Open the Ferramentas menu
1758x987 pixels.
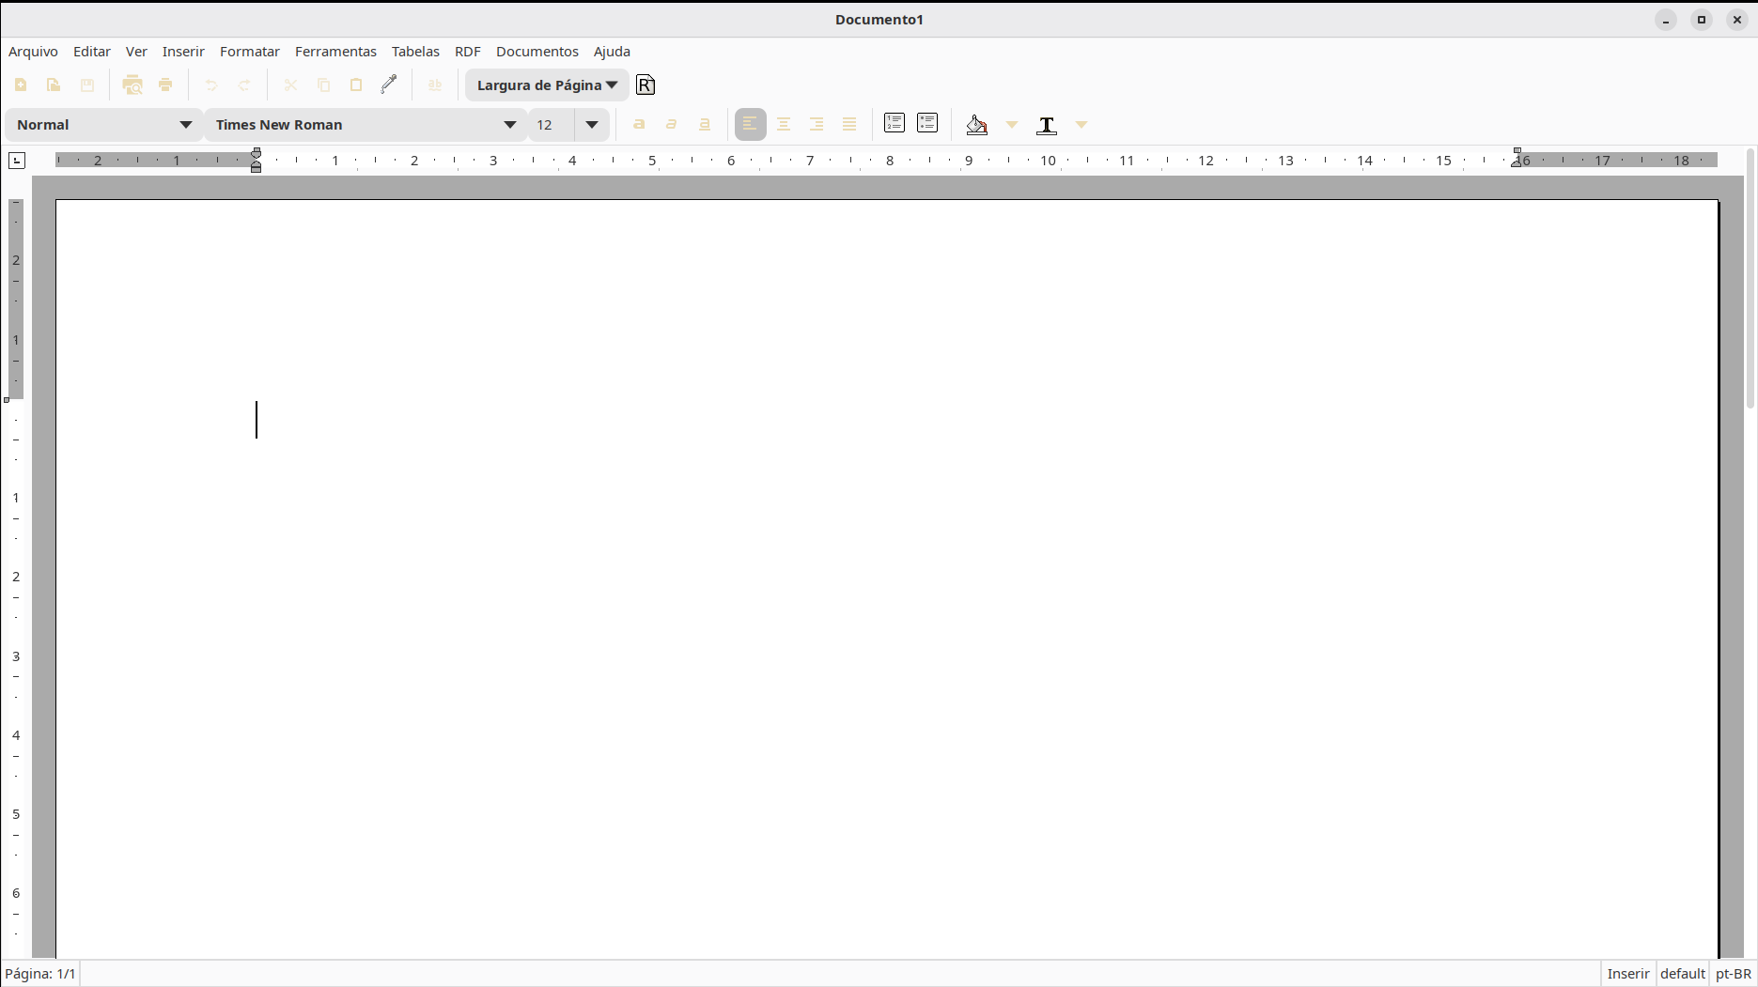coord(335,52)
